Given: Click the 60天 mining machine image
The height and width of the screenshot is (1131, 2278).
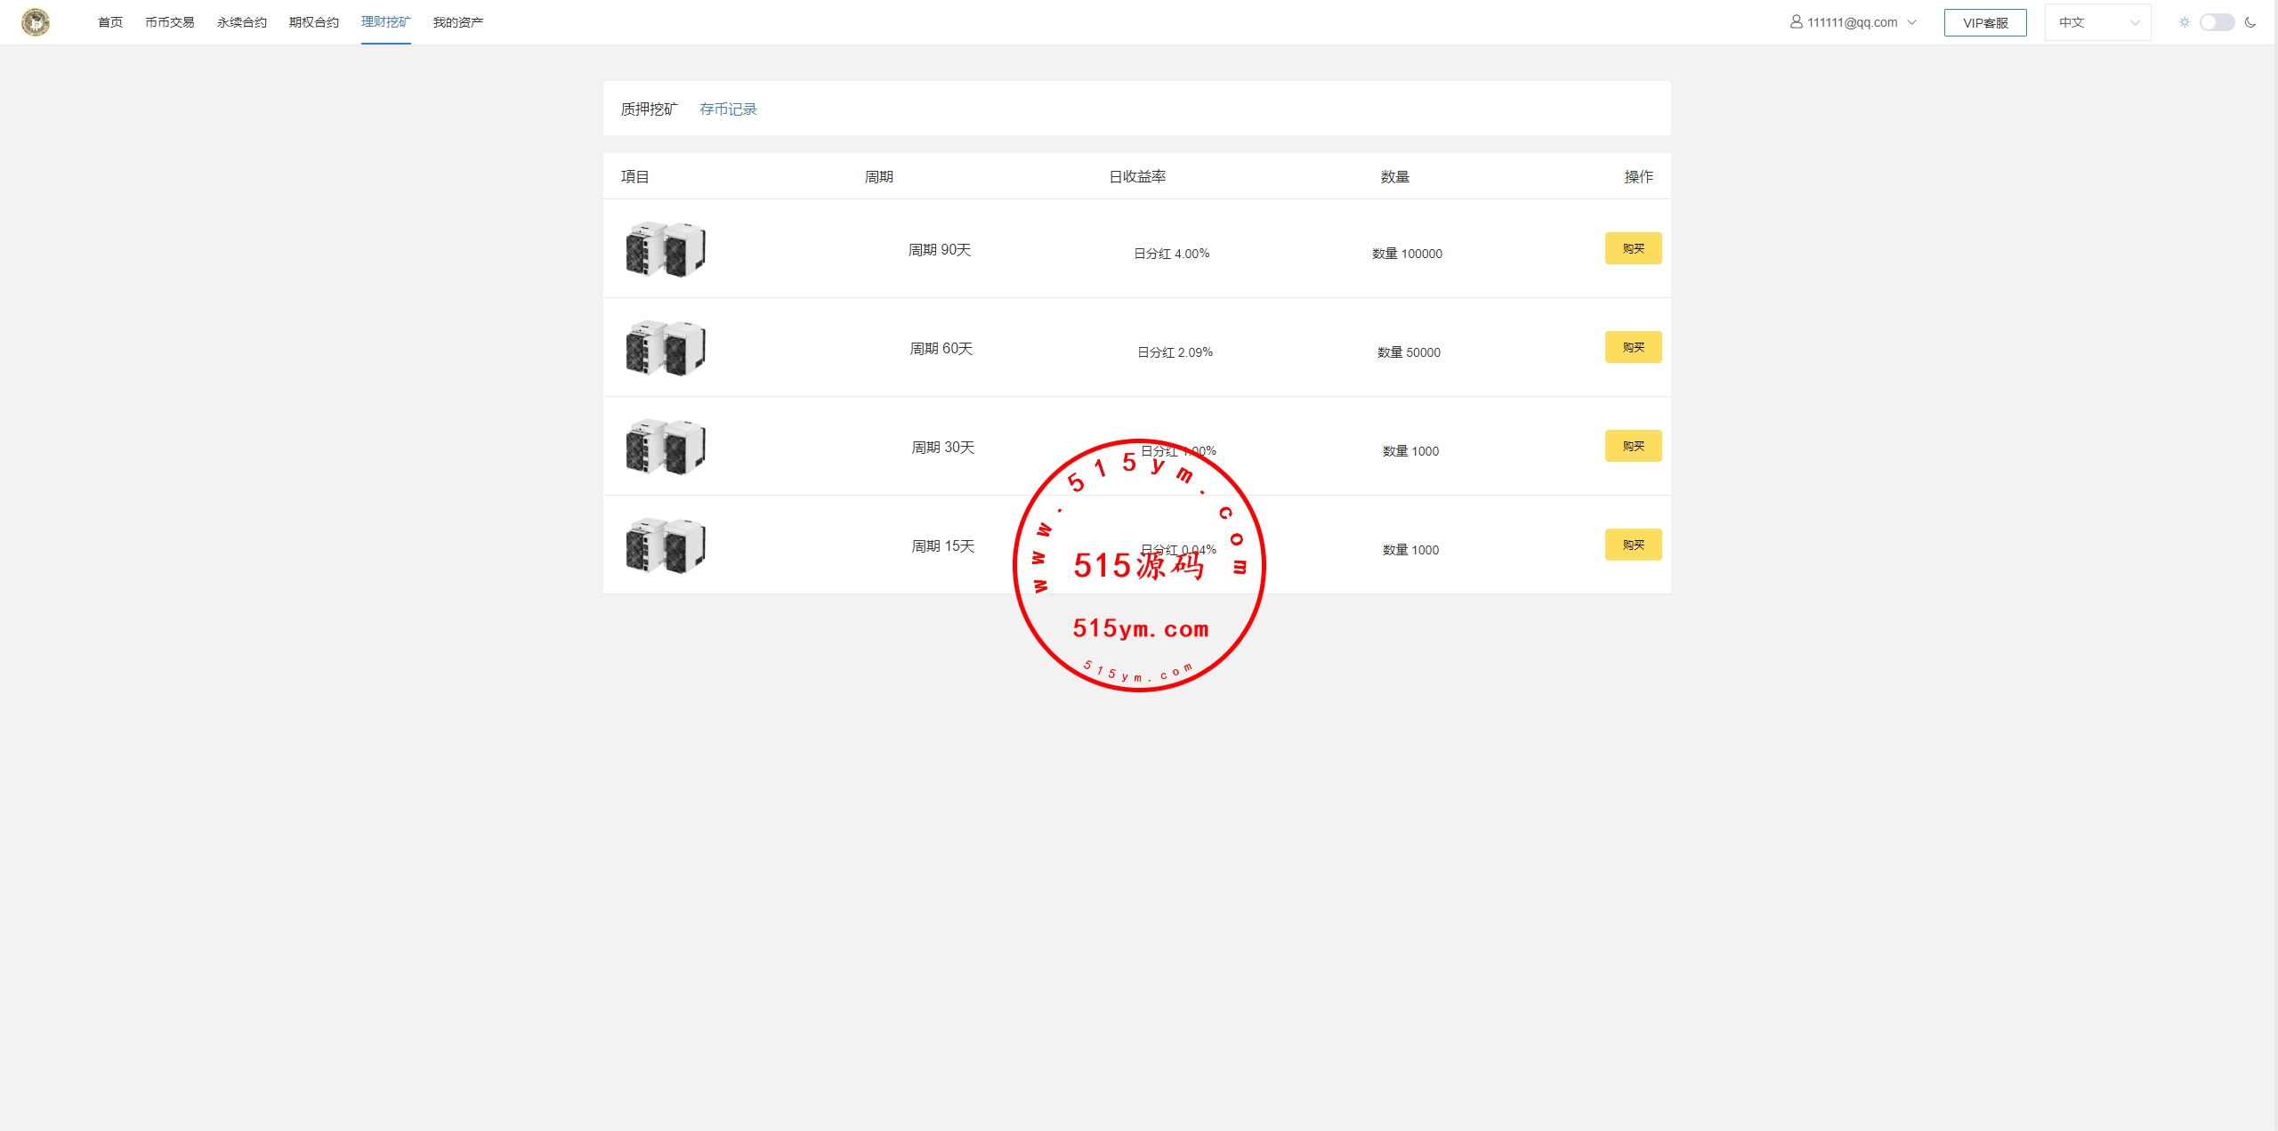Looking at the screenshot, I should coord(666,348).
